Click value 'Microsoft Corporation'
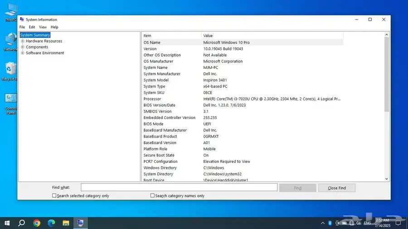 pyautogui.click(x=223, y=61)
